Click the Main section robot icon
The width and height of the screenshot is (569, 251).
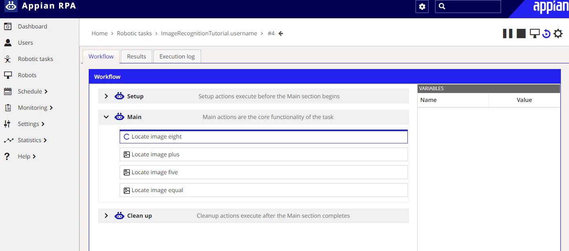coord(119,117)
